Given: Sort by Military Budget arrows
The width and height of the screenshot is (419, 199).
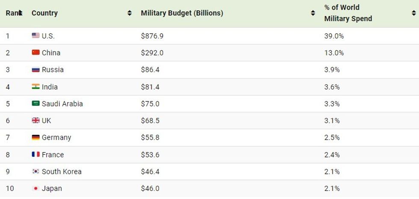Looking at the screenshot, I should 313,13.
